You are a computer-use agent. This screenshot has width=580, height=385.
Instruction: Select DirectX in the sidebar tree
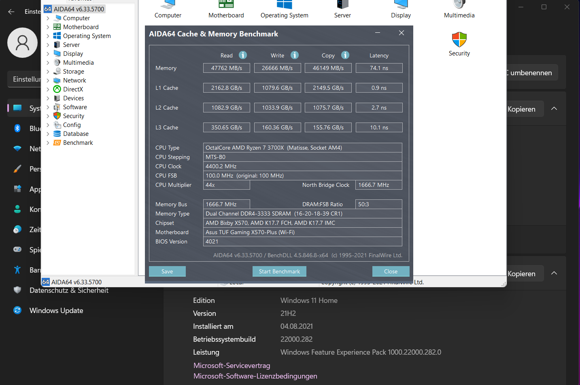(x=72, y=89)
